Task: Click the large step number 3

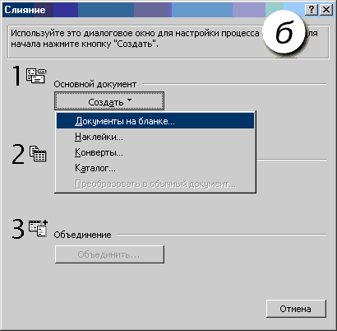Action: (x=18, y=229)
